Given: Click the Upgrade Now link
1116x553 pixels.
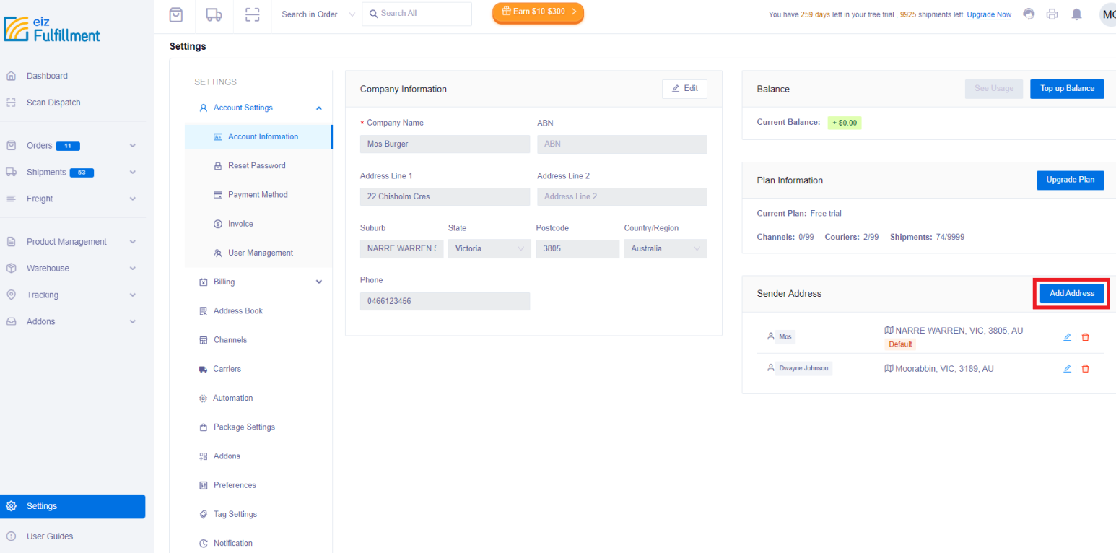Looking at the screenshot, I should (x=990, y=14).
